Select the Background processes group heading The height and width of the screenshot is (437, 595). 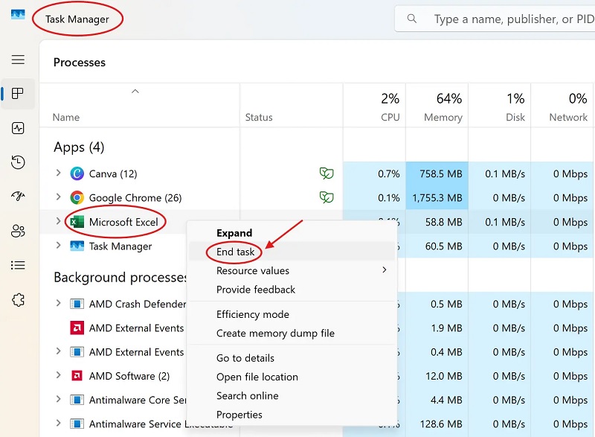[120, 278]
